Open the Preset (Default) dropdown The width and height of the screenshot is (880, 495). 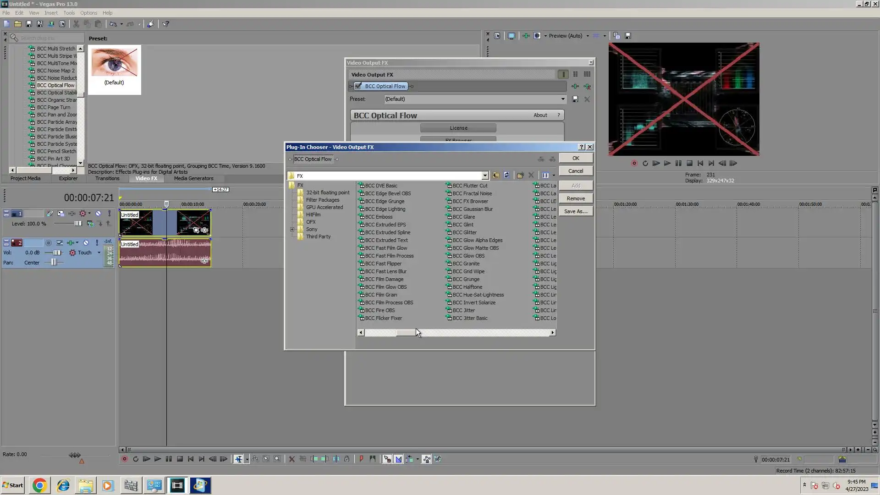tap(562, 99)
